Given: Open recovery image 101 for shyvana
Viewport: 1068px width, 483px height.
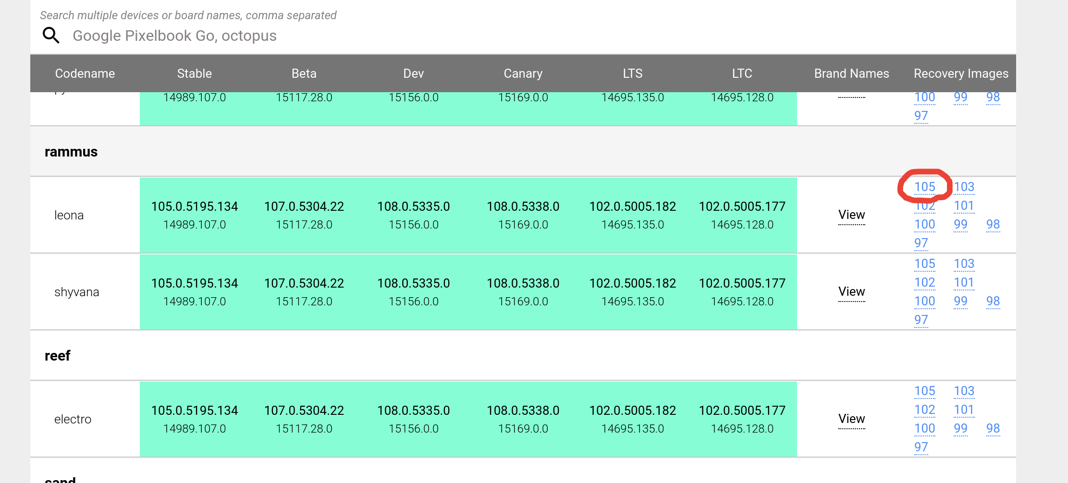Looking at the screenshot, I should coord(964,282).
